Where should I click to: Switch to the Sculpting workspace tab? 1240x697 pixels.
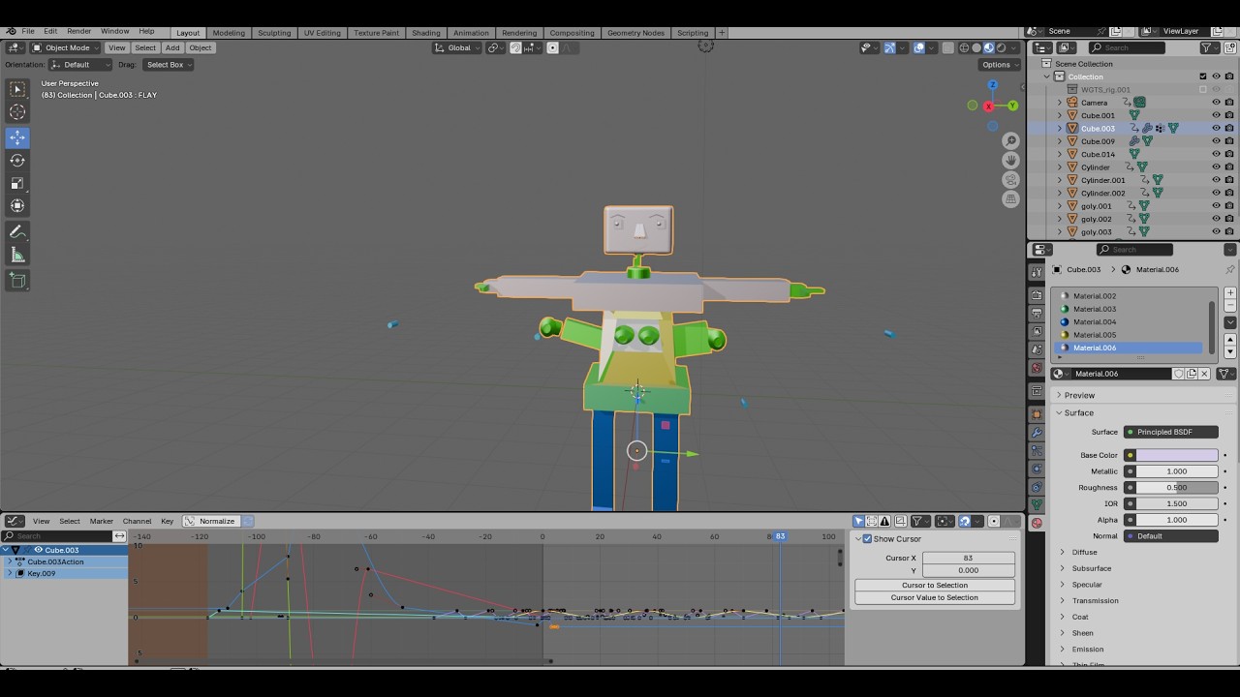pyautogui.click(x=274, y=33)
